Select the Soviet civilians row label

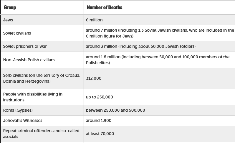[x=17, y=33]
